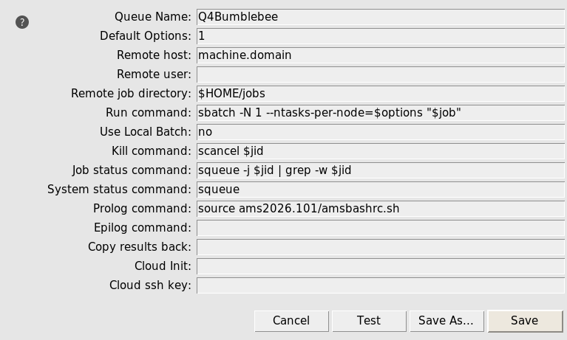Screen dimensions: 567x340
Task: Focus the Remote host input
Action: (x=380, y=55)
